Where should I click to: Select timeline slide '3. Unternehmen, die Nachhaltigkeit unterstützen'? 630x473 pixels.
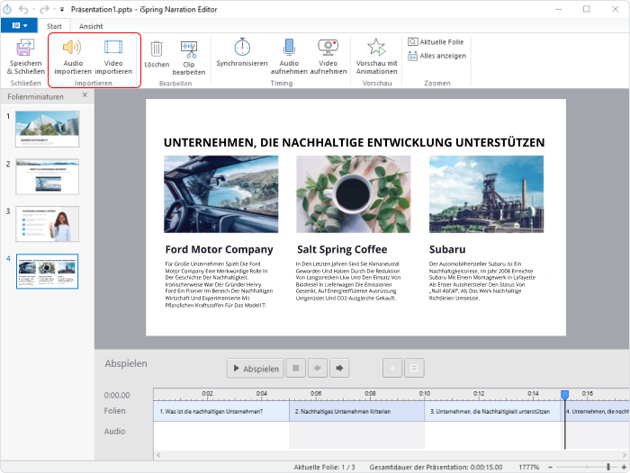(x=492, y=411)
